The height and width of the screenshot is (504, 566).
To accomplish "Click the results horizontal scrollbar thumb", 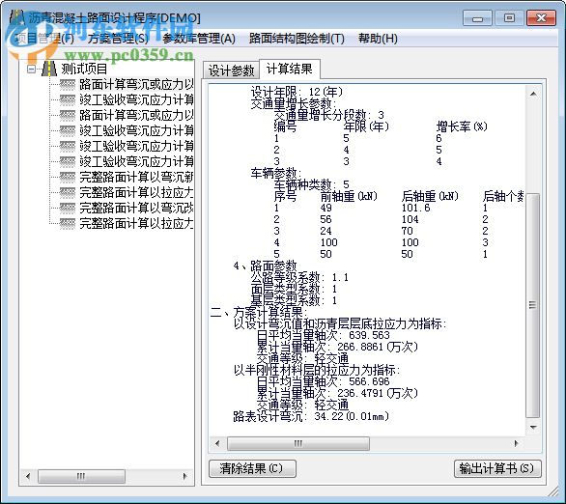I will point(298,443).
